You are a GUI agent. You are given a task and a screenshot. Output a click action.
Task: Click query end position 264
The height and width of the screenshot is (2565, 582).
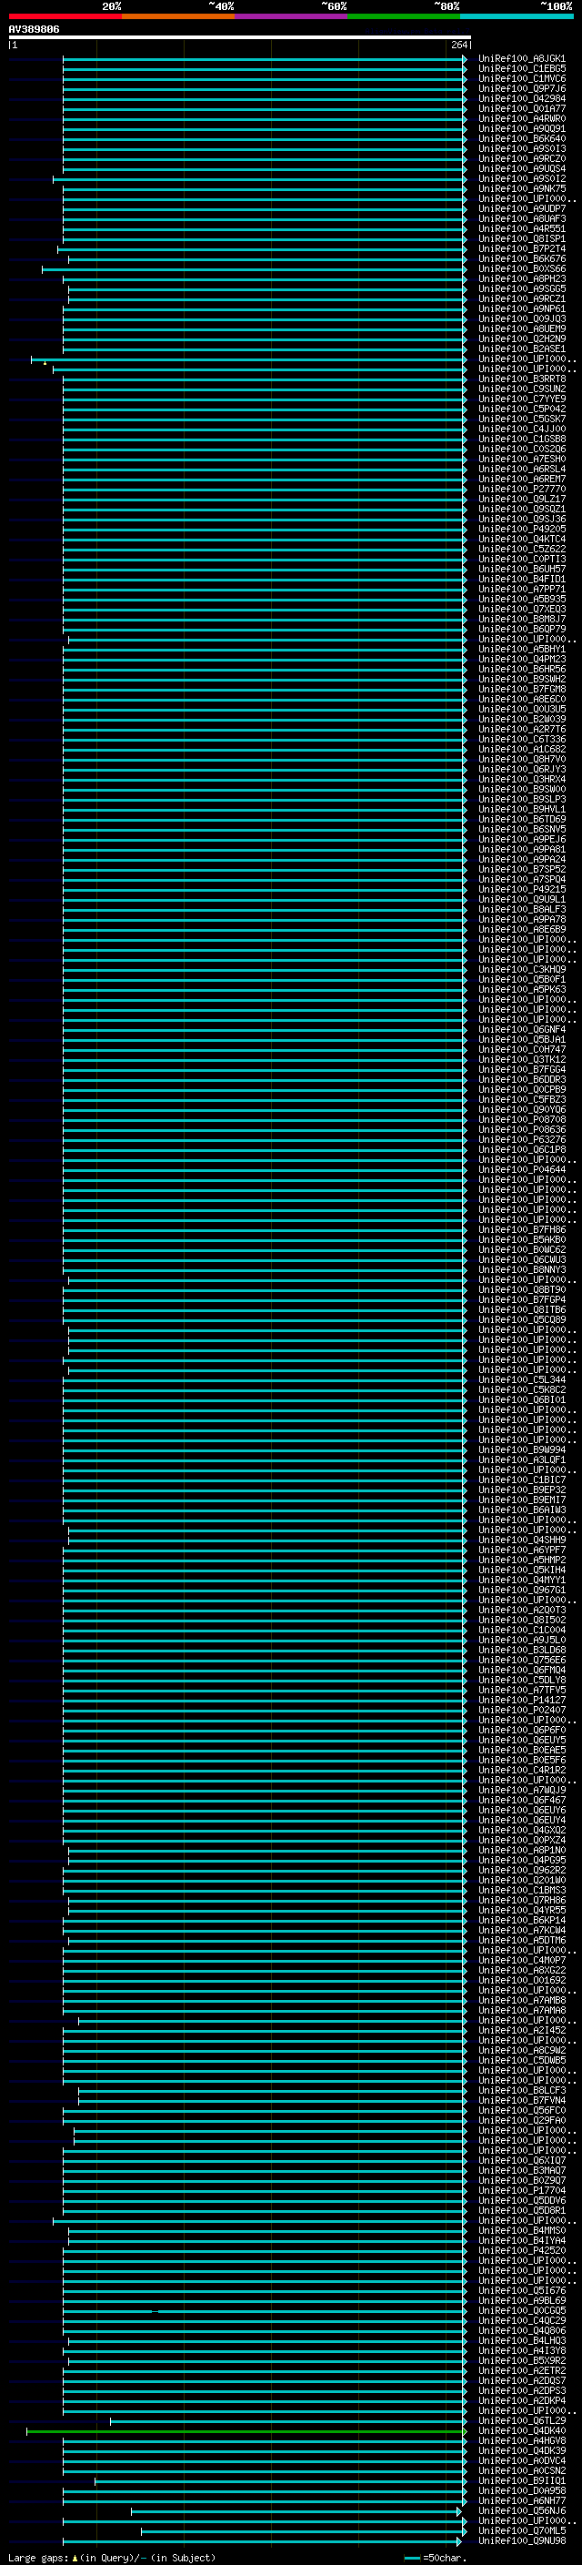click(458, 45)
